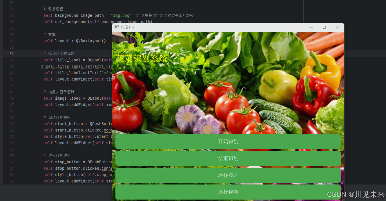Click line number 39 in the editor gutter
Image resolution: width=386 pixels, height=201 pixels.
11,54
